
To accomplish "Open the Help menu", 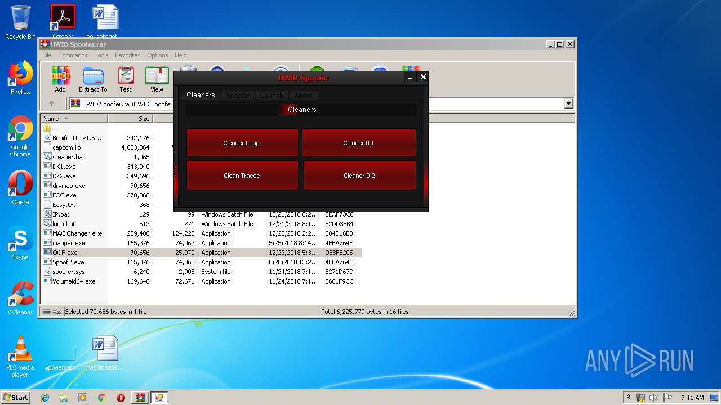I will click(180, 55).
